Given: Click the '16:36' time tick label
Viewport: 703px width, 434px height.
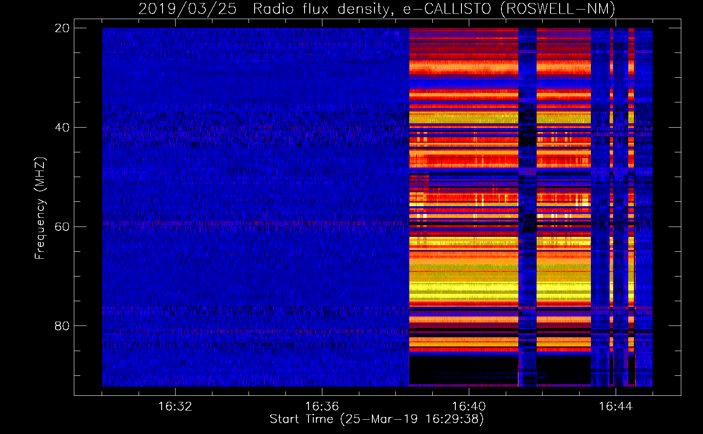Looking at the screenshot, I should pos(322,407).
